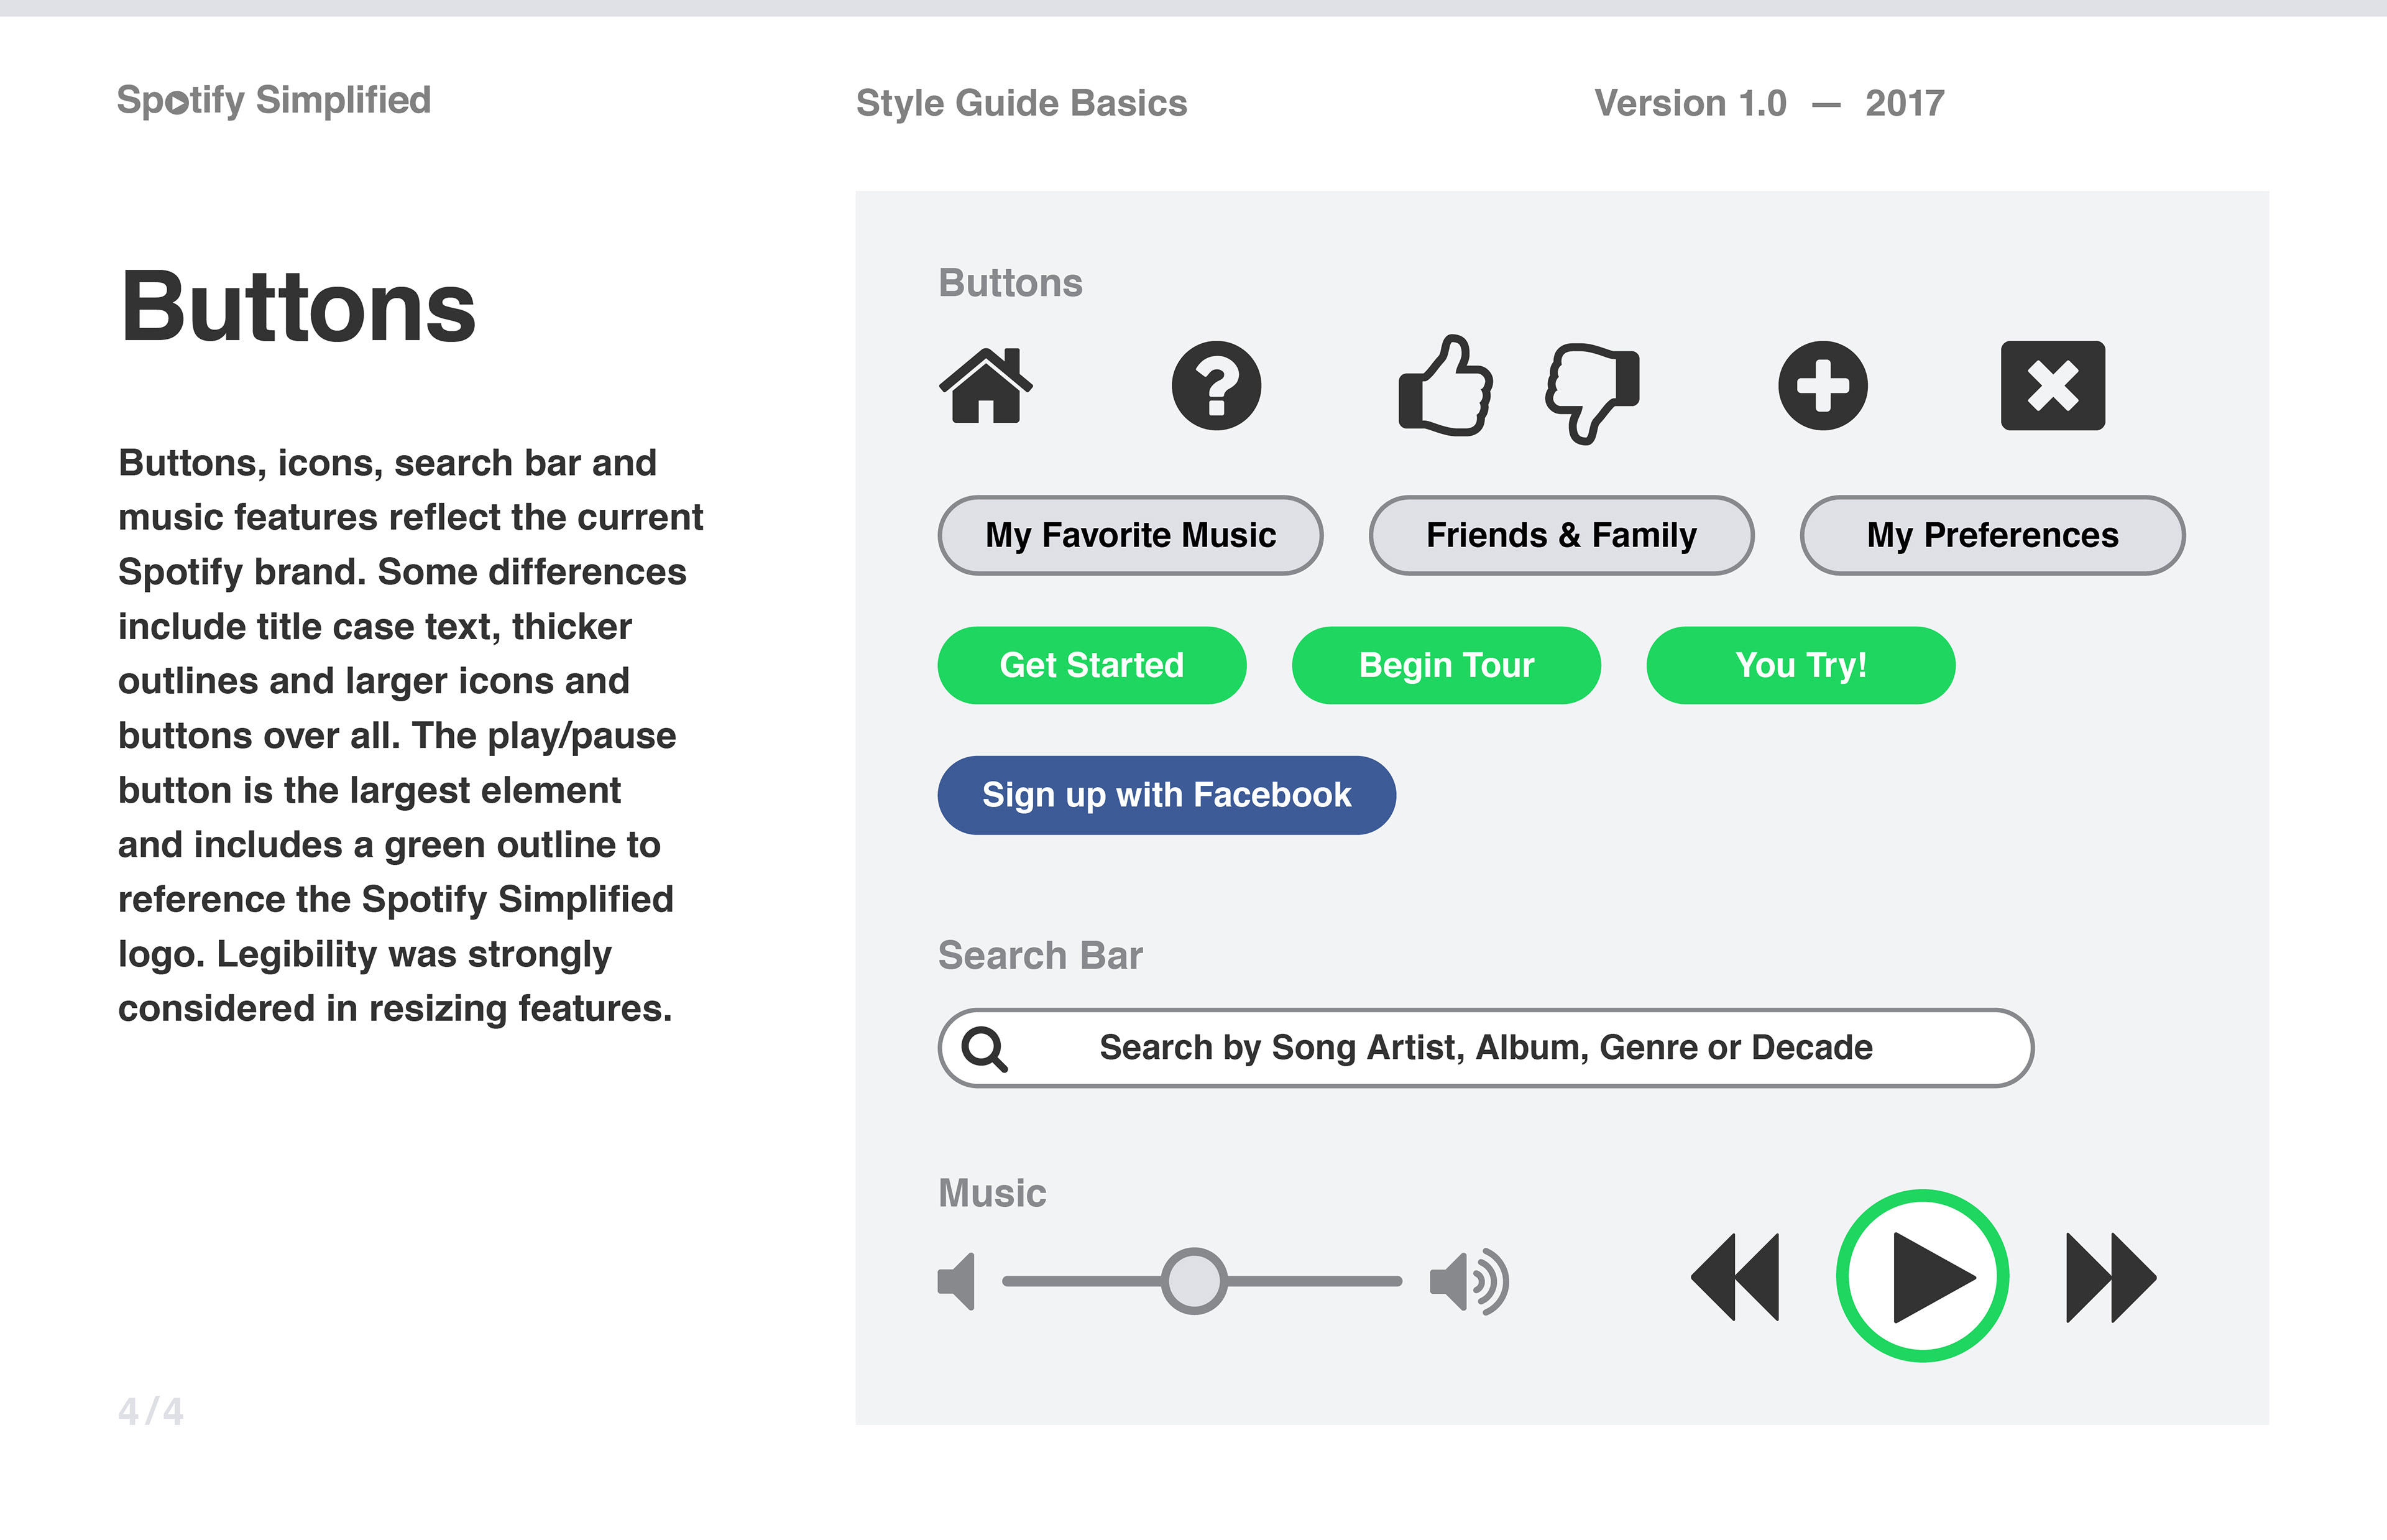Select the Friends & Family button

tap(1561, 535)
